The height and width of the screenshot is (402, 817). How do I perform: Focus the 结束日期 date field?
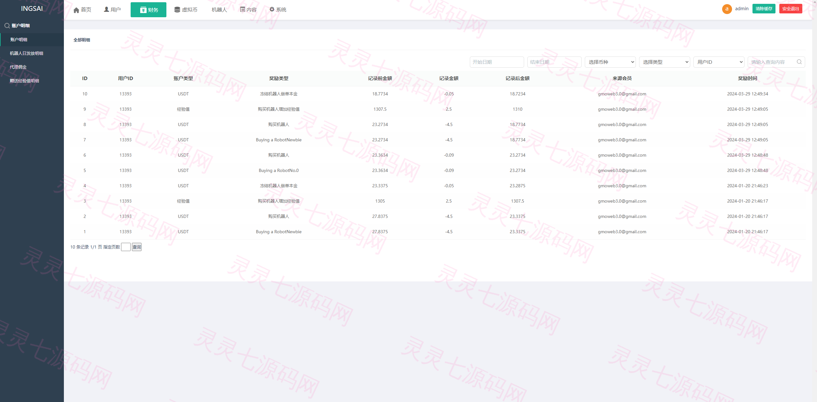point(554,62)
